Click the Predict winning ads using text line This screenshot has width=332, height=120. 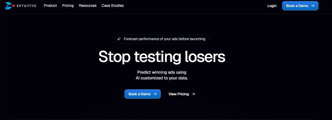tap(162, 72)
